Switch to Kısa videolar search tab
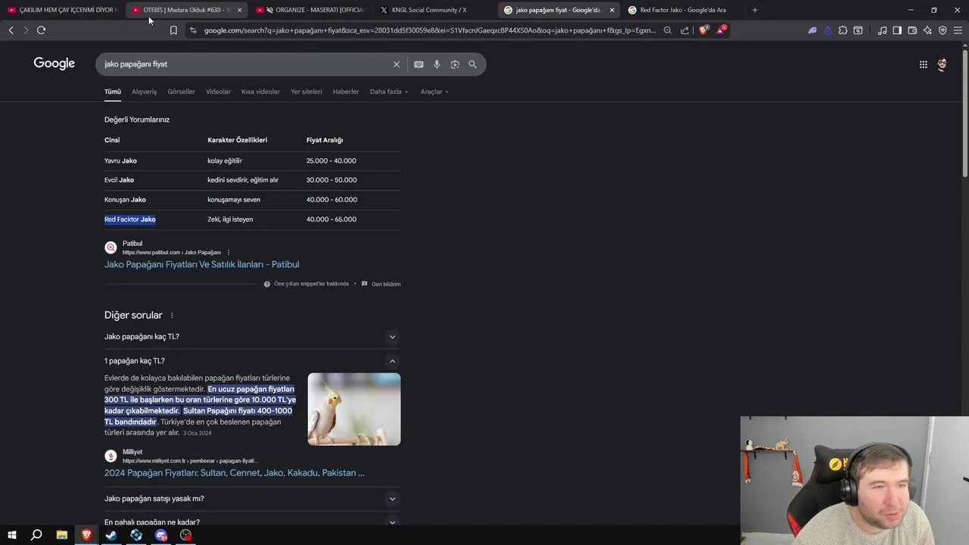The width and height of the screenshot is (969, 545). tap(260, 92)
